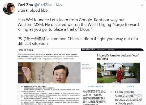Click The Sunday Times logo
Image resolution: width=146 pixels, height=105 pixels.
[x=88, y=49]
